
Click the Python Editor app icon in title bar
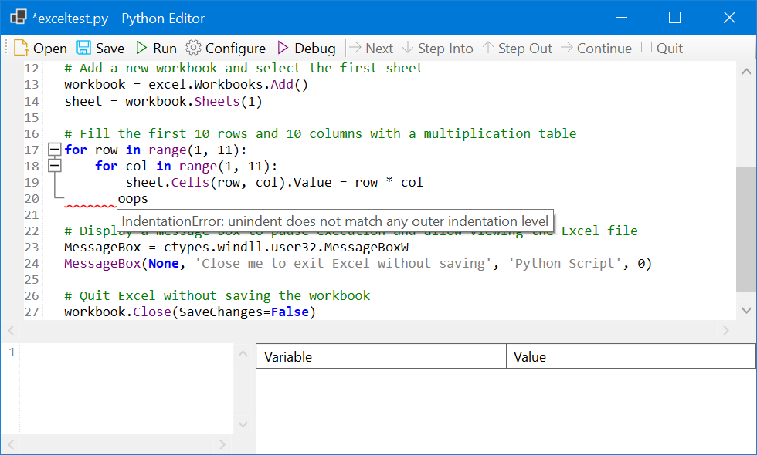click(x=19, y=17)
